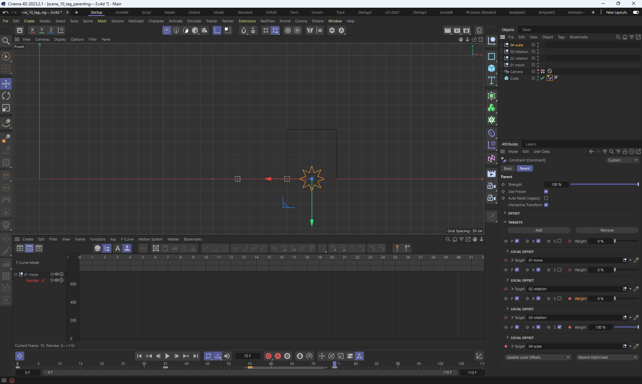Select the Scale tool in left toolbar
The width and height of the screenshot is (642, 384).
(6, 108)
